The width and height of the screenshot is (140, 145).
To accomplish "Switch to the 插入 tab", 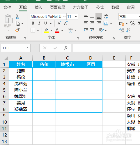I will [38, 7].
